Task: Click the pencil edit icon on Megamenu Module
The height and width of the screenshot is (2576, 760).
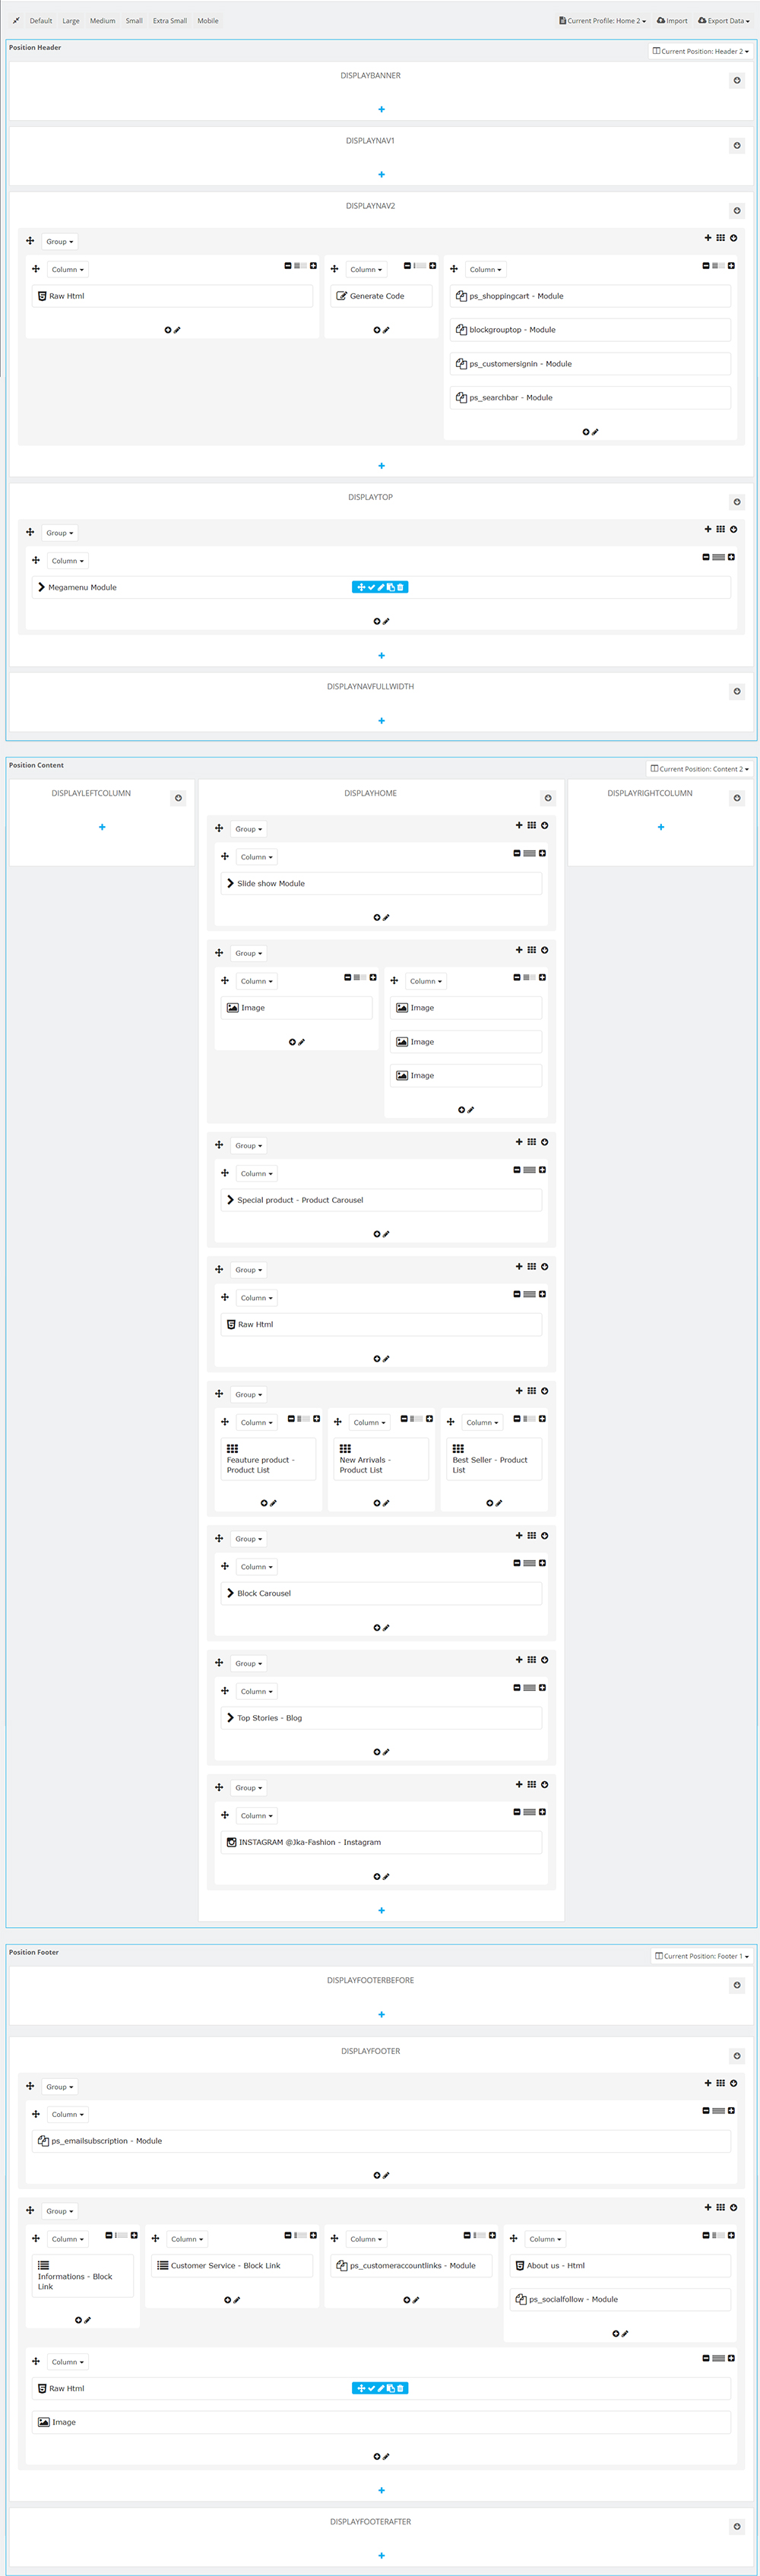Action: click(x=381, y=587)
